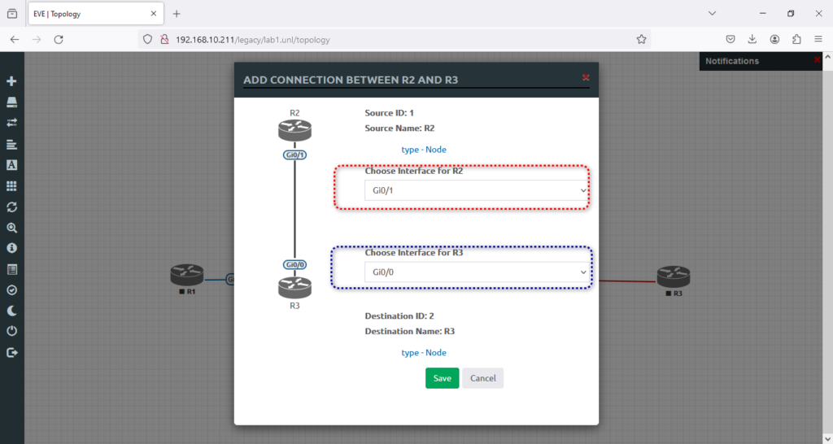This screenshot has height=444, width=833.
Task: Click 'Source ID: 1' text
Action: click(x=389, y=112)
